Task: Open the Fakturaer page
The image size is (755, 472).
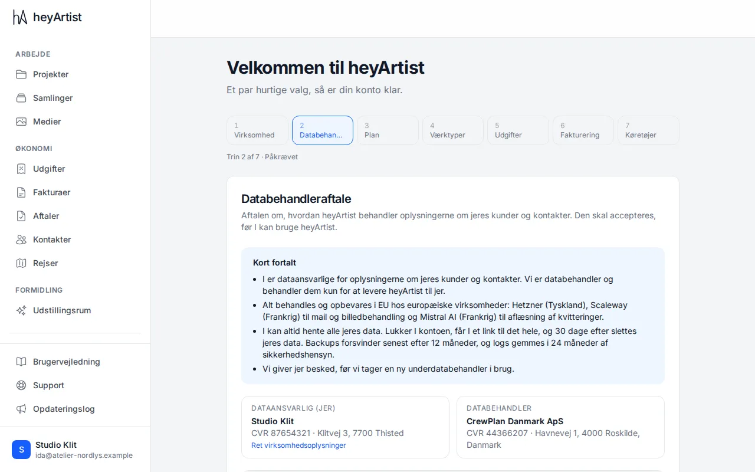Action: [75, 192]
